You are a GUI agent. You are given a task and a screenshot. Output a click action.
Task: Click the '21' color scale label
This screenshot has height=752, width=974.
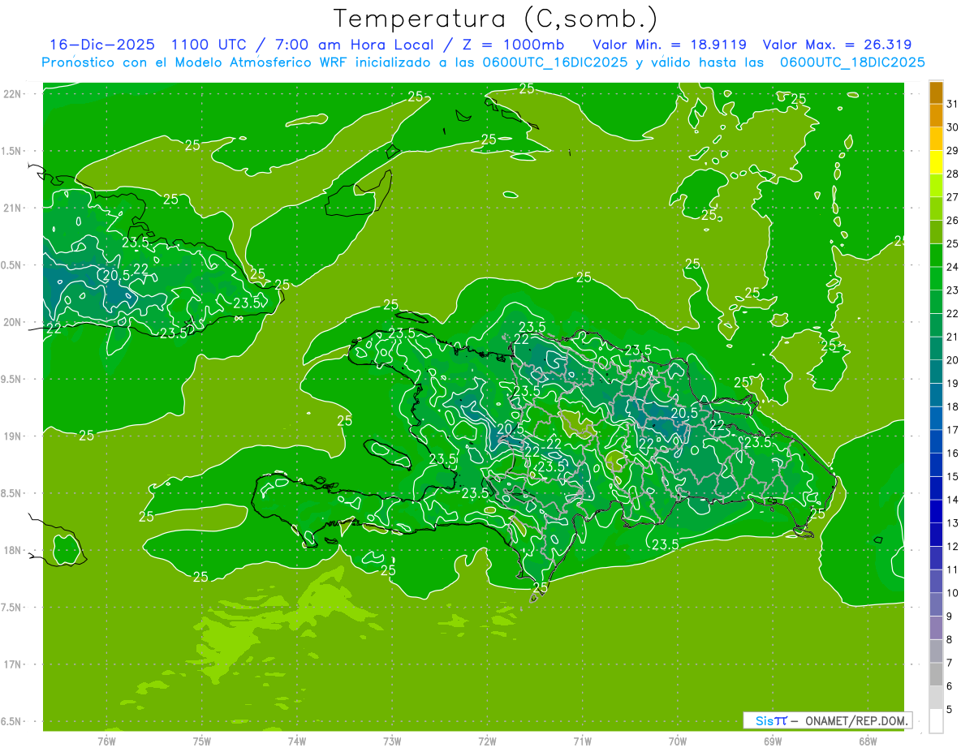[x=953, y=337]
